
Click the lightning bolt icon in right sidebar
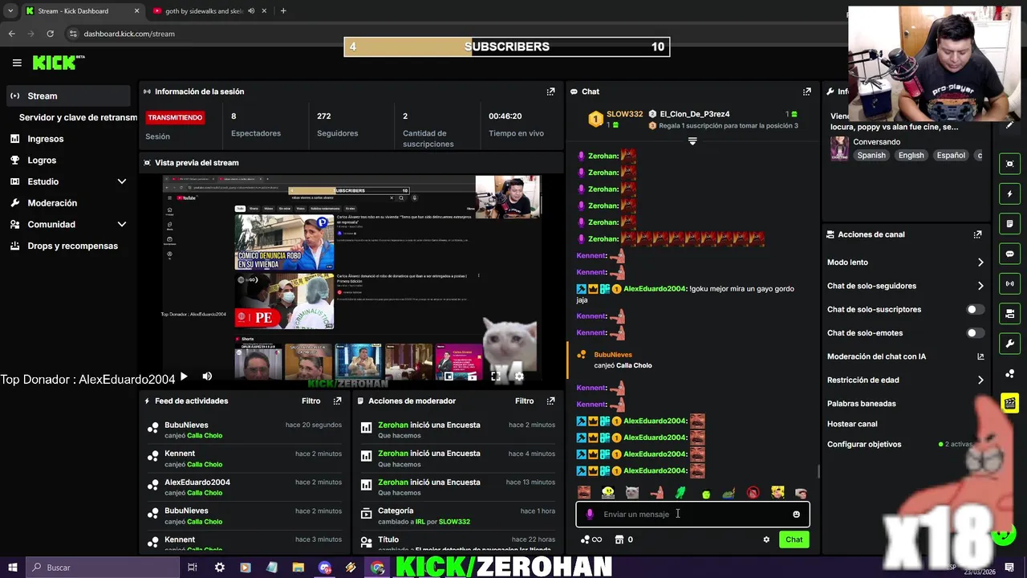pyautogui.click(x=1009, y=193)
